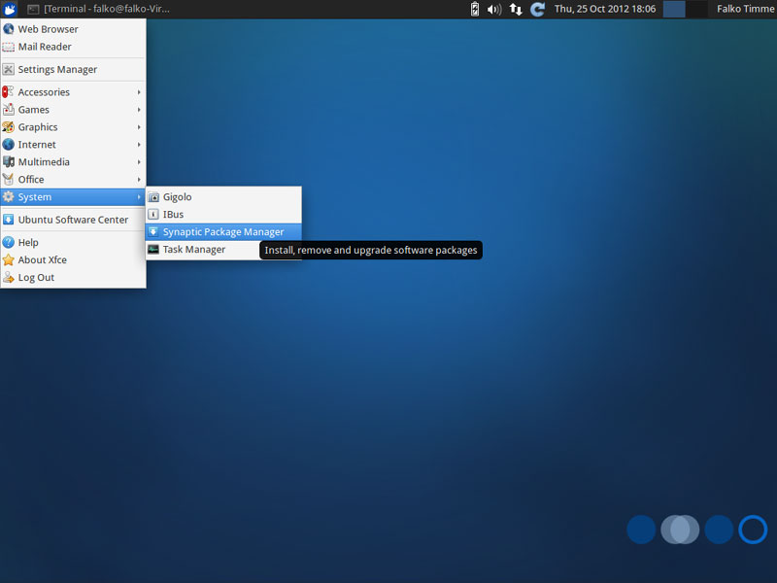Click the System submenu arrow
Image resolution: width=777 pixels, height=583 pixels.
click(139, 197)
